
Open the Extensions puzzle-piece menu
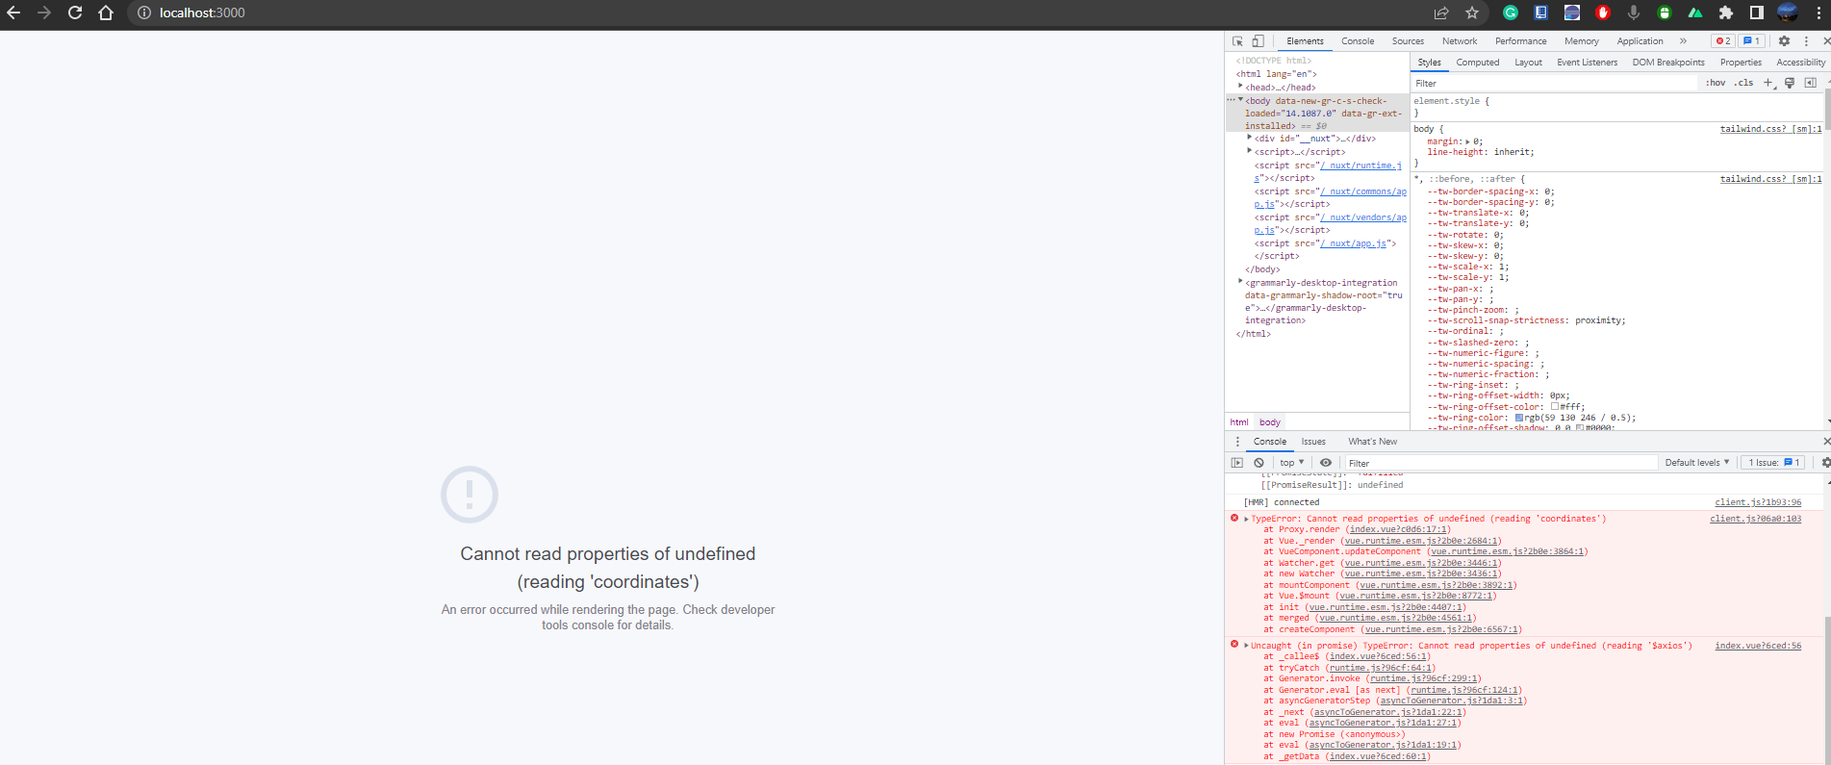[x=1726, y=13]
